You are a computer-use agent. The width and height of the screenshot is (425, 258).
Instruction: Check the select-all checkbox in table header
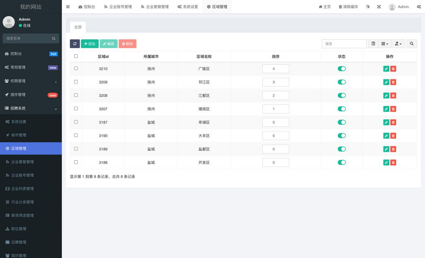coord(76,56)
